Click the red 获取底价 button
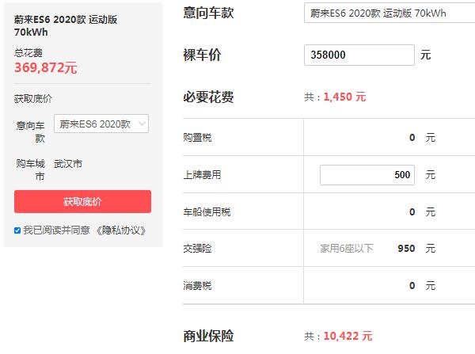Image resolution: width=475 pixels, height=354 pixels. coord(82,201)
